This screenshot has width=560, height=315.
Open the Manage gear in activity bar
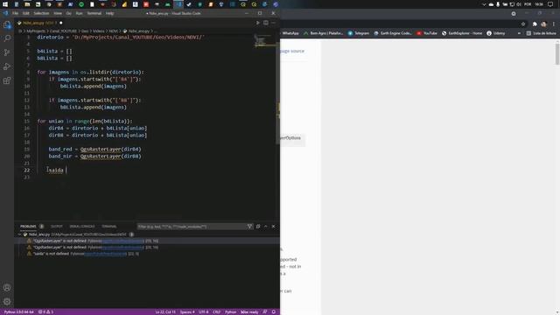[x=7, y=302]
